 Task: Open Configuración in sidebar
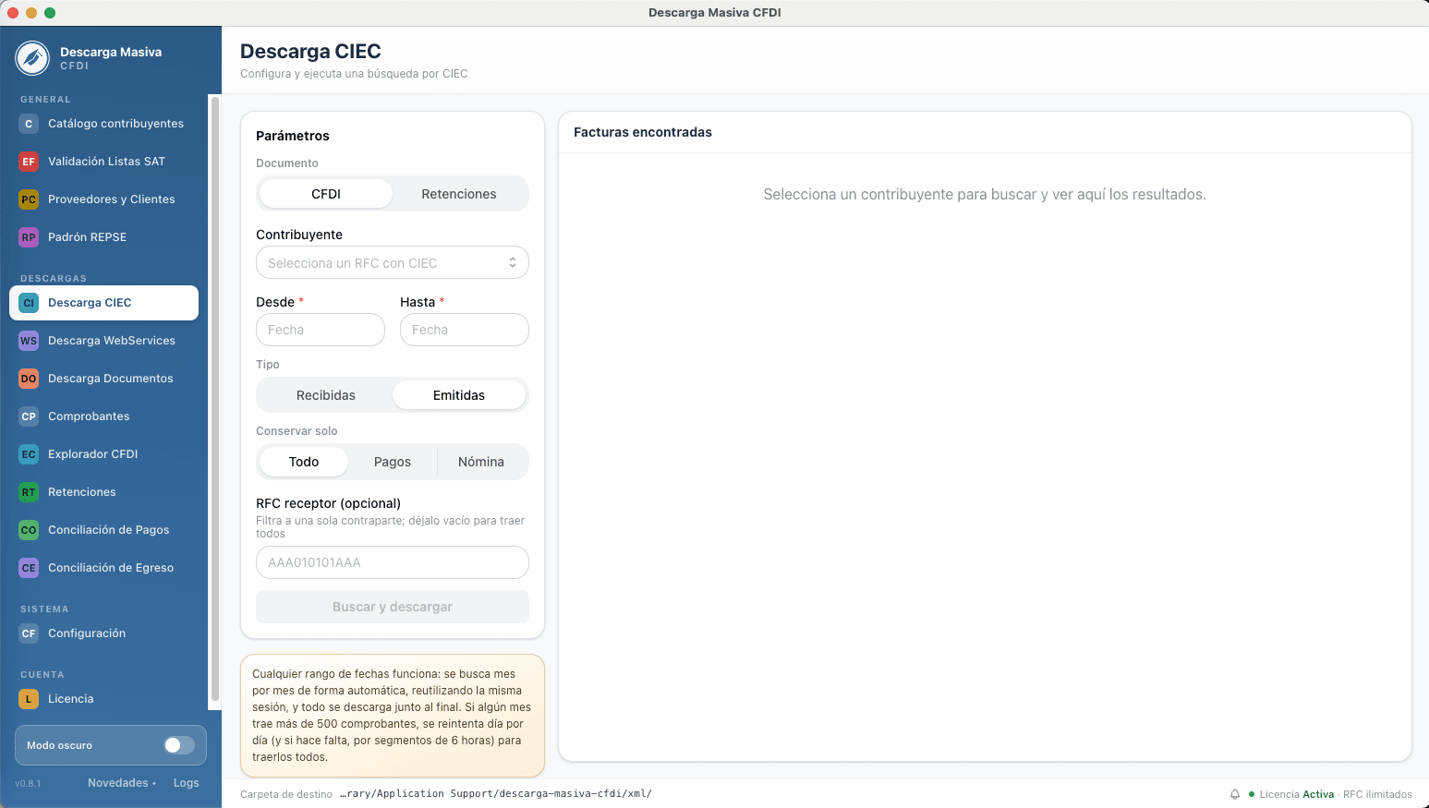[103, 633]
